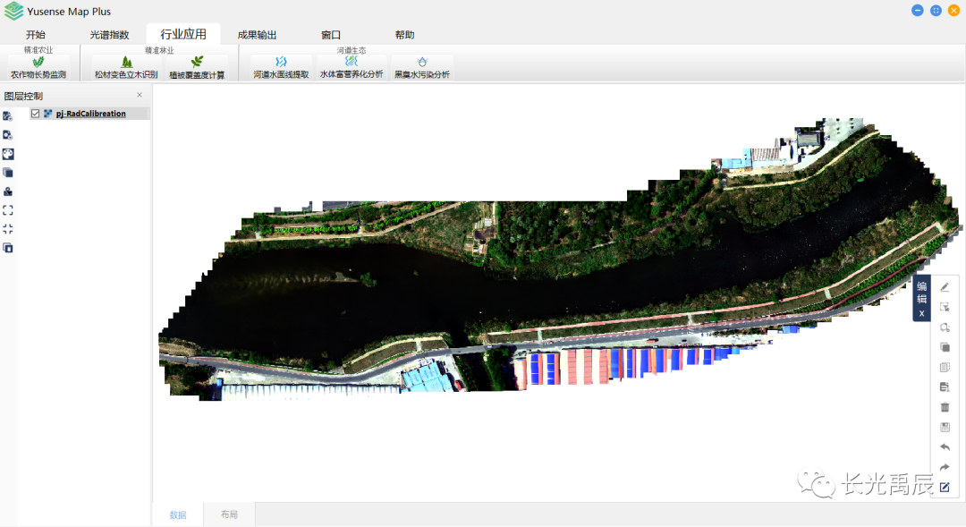Click the expand-to-full-extent icon in layer sidebar
The height and width of the screenshot is (527, 966).
click(8, 210)
